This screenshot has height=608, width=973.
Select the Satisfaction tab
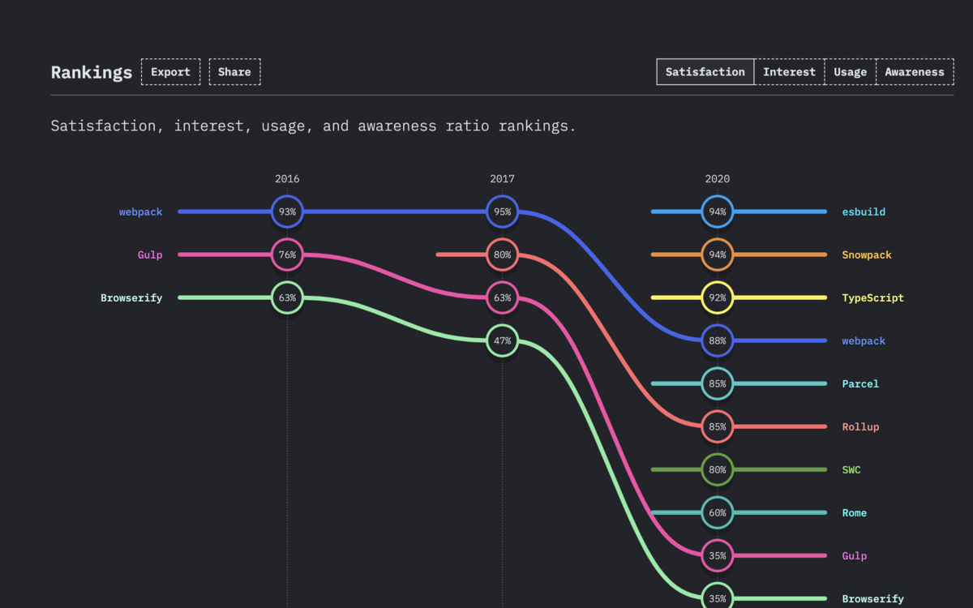705,71
